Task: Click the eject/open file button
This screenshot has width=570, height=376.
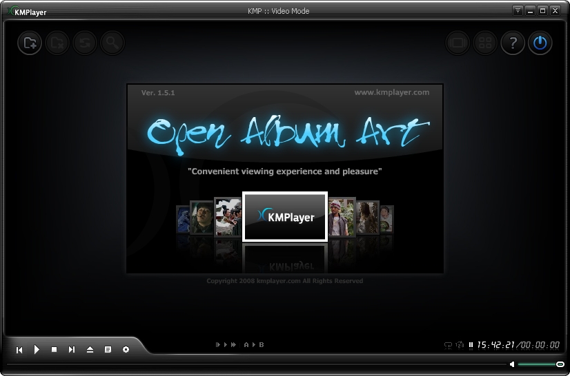Action: tap(90, 350)
